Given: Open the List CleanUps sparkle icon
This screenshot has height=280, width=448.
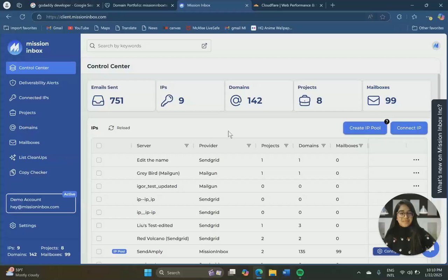Looking at the screenshot, I should 13,157.
